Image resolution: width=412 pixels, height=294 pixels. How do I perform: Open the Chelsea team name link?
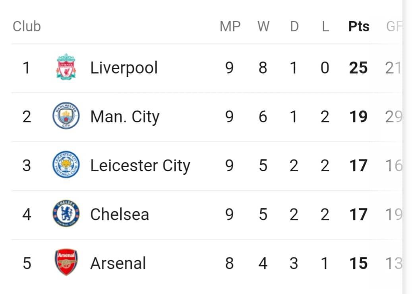(120, 215)
